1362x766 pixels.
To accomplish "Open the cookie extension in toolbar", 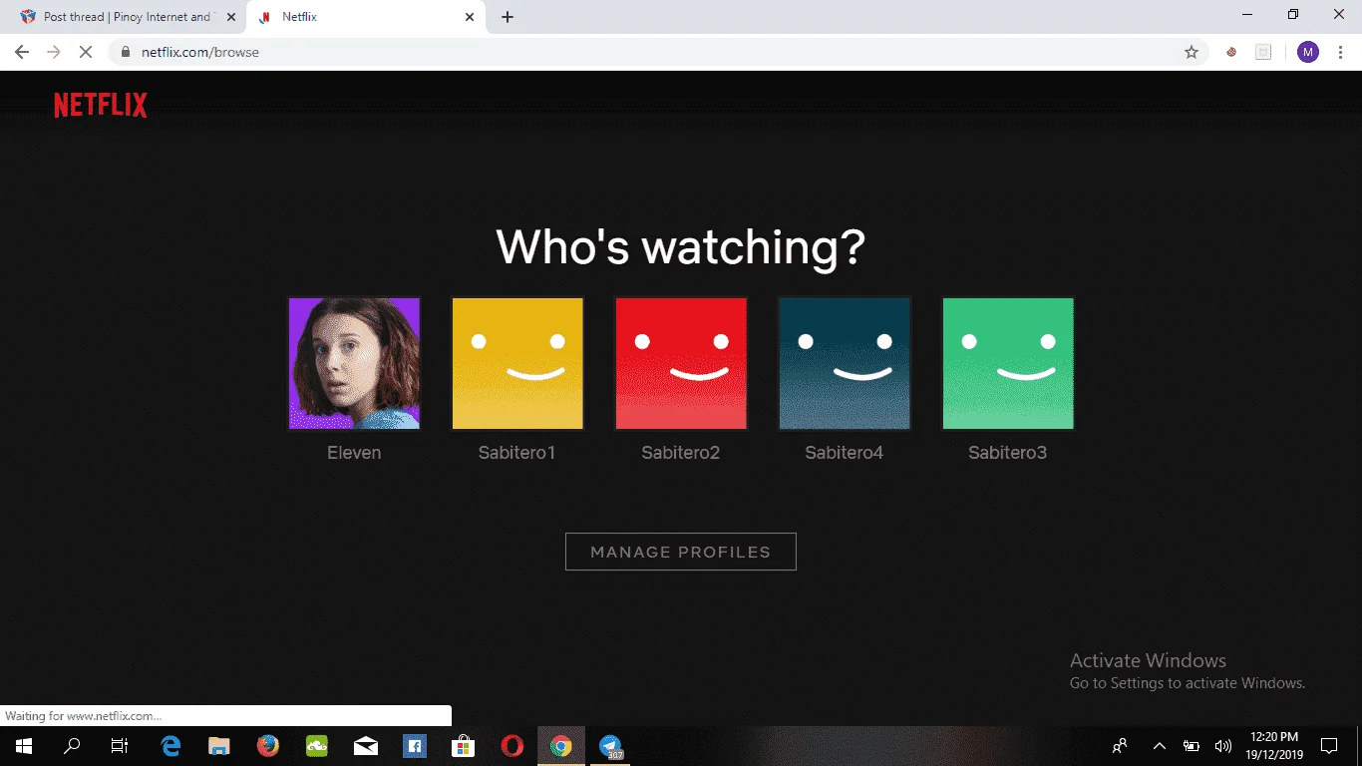I will (x=1231, y=52).
